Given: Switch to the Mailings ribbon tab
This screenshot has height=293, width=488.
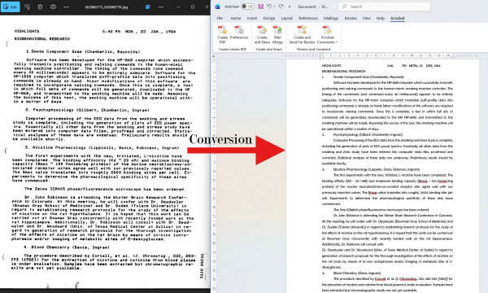Looking at the screenshot, I should tap(331, 19).
